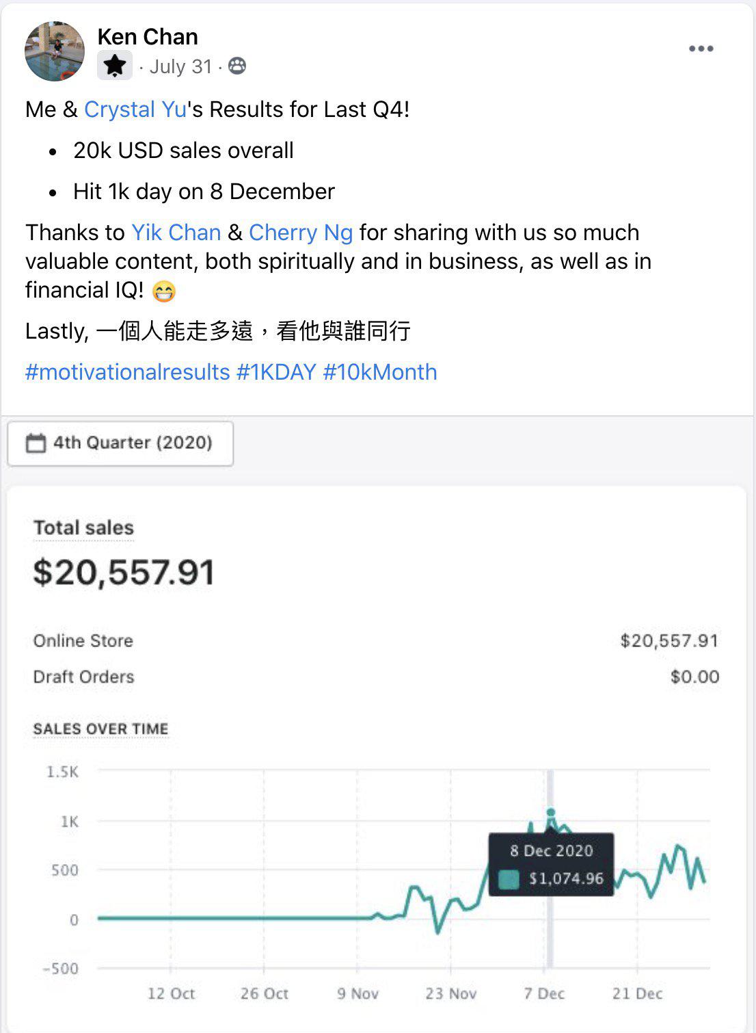Click the #motivationalresults hashtag
This screenshot has width=756, height=1033.
[x=127, y=372]
